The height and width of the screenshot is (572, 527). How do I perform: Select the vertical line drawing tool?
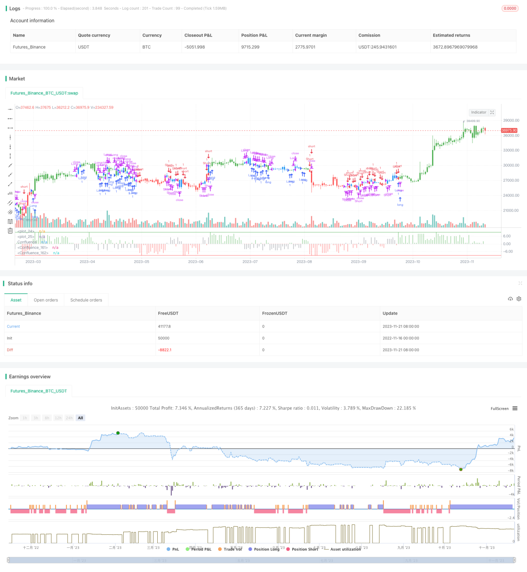pyautogui.click(x=10, y=137)
